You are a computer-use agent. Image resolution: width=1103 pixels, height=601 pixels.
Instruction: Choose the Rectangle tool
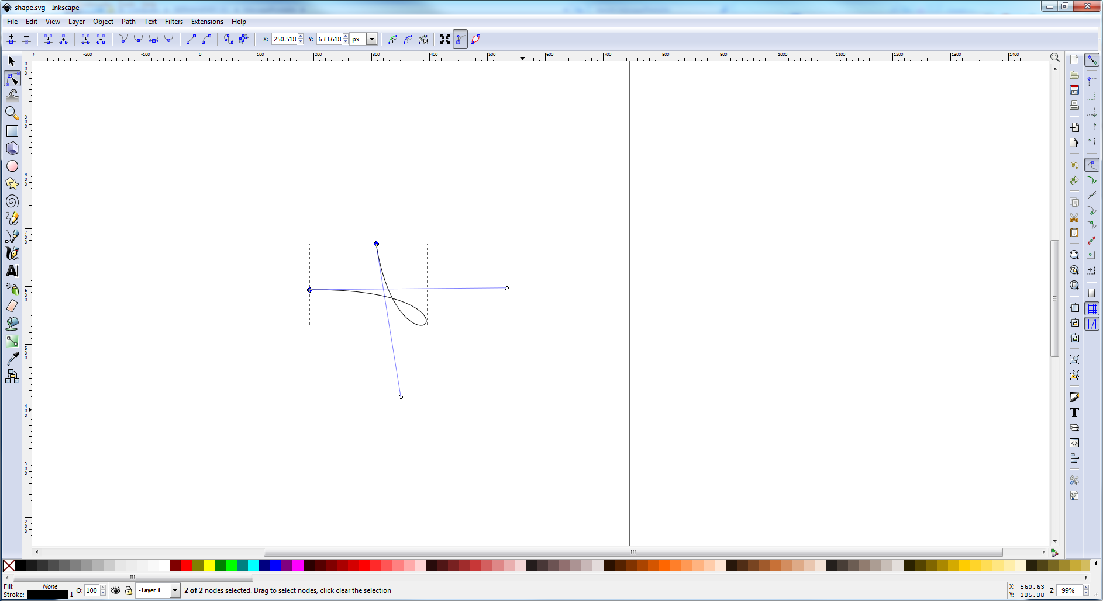pyautogui.click(x=12, y=131)
